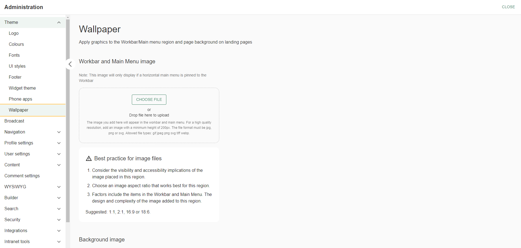
Task: Open the Logo theme settings
Action: (14, 33)
